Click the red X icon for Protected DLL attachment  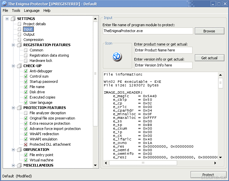point(26,144)
